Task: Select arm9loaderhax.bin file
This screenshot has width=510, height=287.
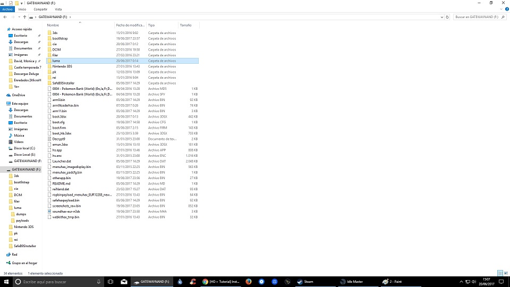Action: click(x=65, y=105)
